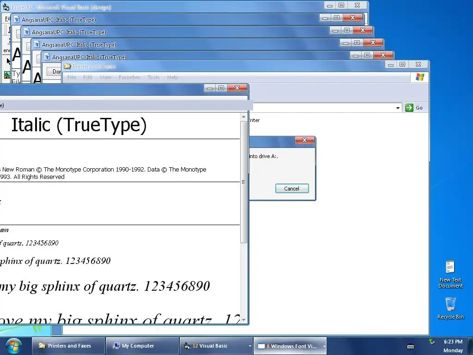
Task: Open the Start menu orb
Action: (13, 346)
